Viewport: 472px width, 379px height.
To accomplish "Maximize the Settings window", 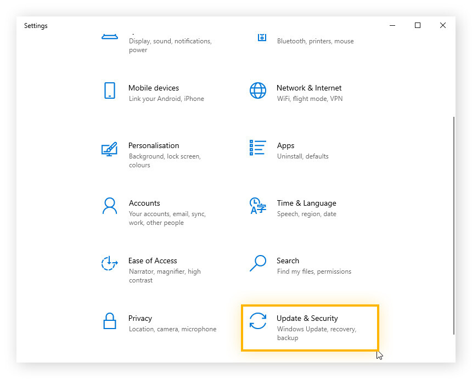I will [x=418, y=25].
